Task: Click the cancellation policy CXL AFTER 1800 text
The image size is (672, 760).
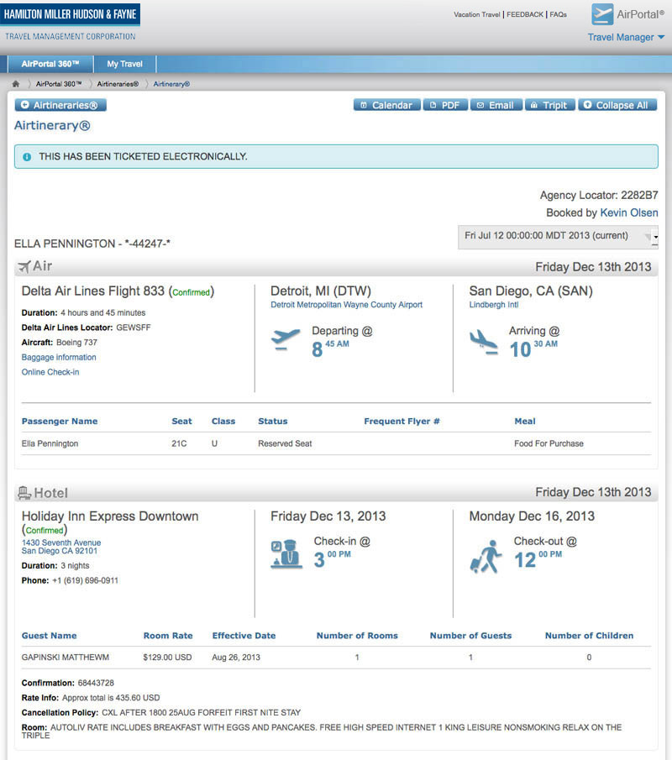Action: click(202, 712)
